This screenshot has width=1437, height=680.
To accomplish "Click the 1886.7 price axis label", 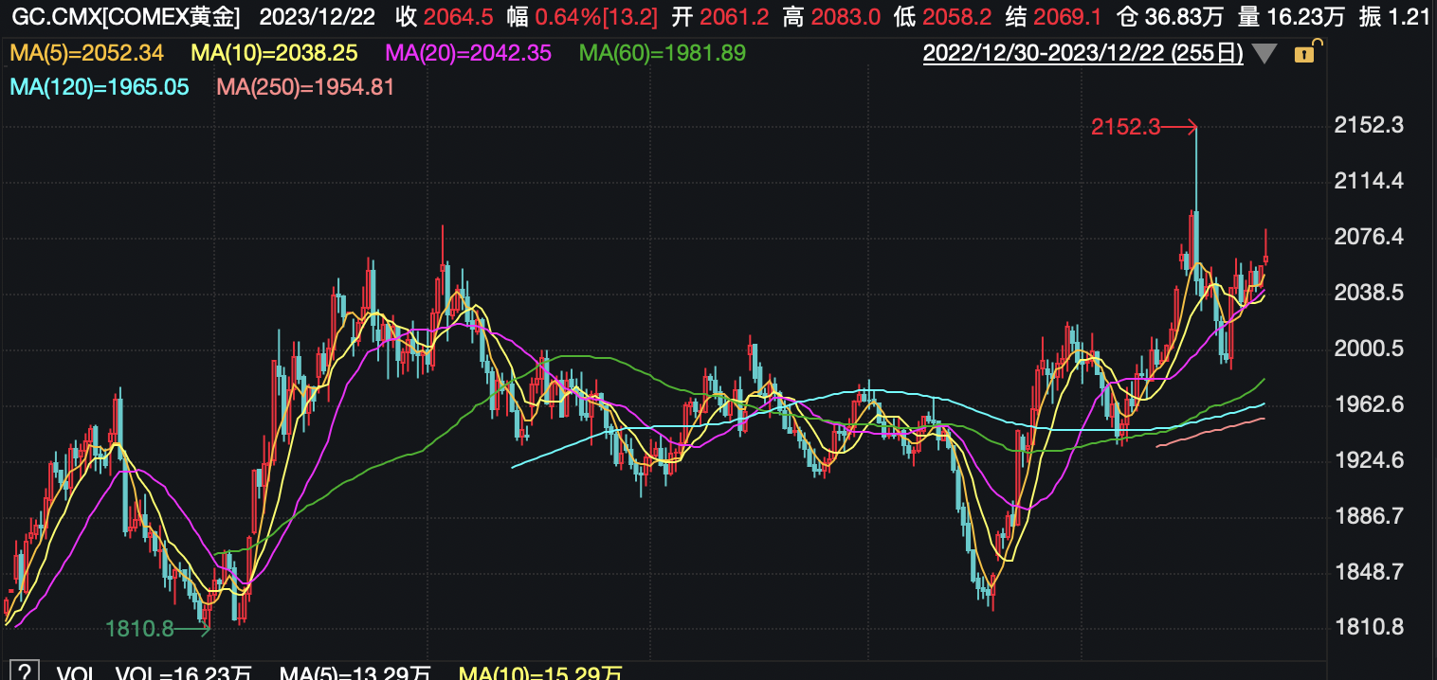I will pos(1368,516).
